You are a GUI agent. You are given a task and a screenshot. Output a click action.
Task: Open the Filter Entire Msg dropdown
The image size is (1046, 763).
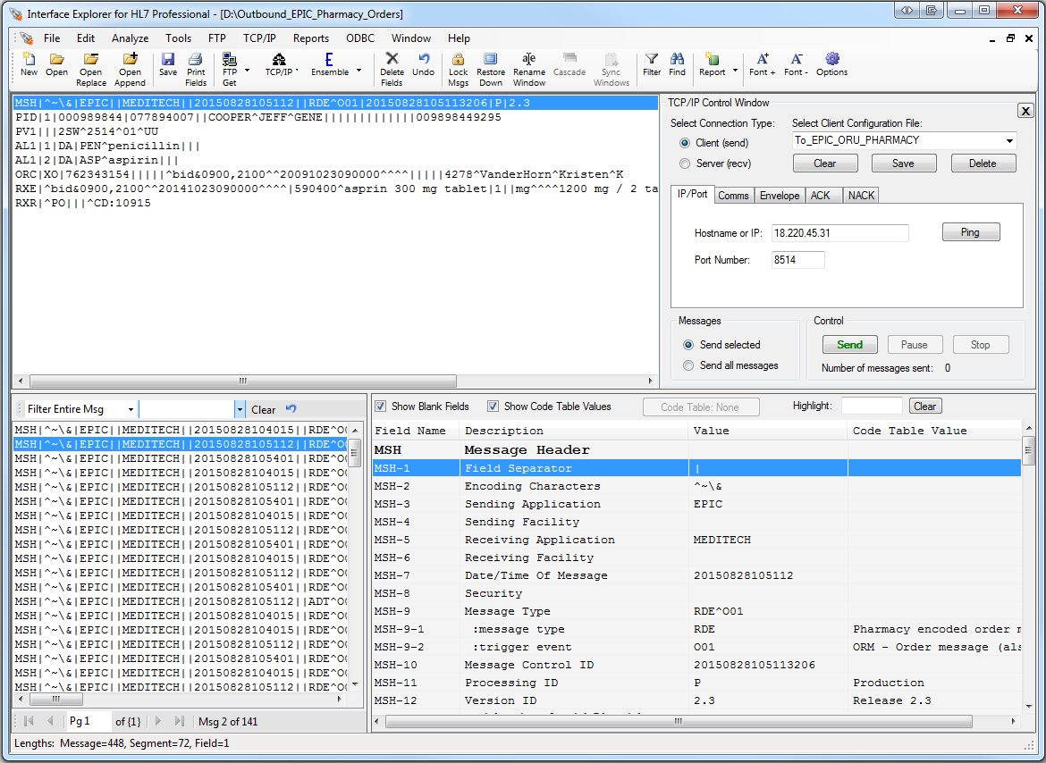point(131,409)
